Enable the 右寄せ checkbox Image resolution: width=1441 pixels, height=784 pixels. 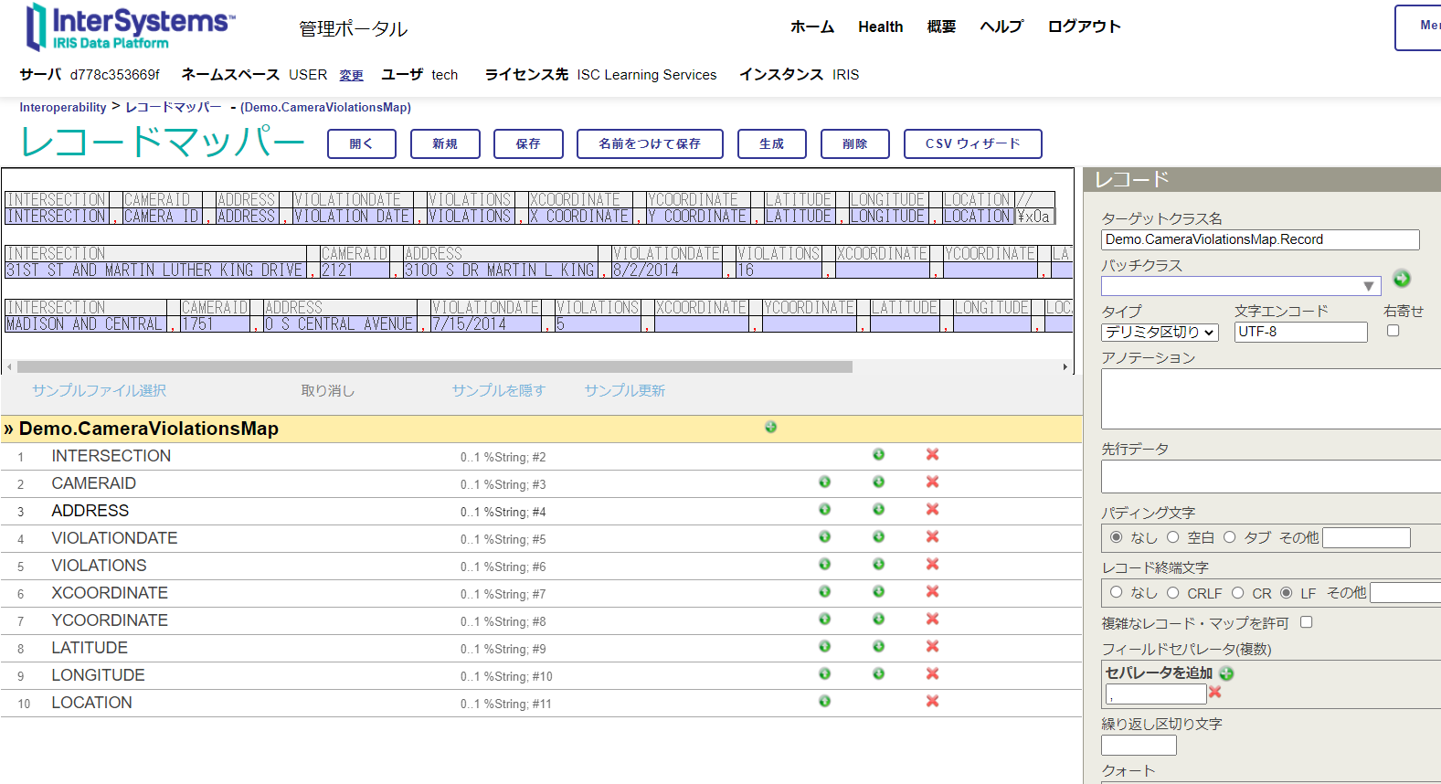tap(1393, 331)
